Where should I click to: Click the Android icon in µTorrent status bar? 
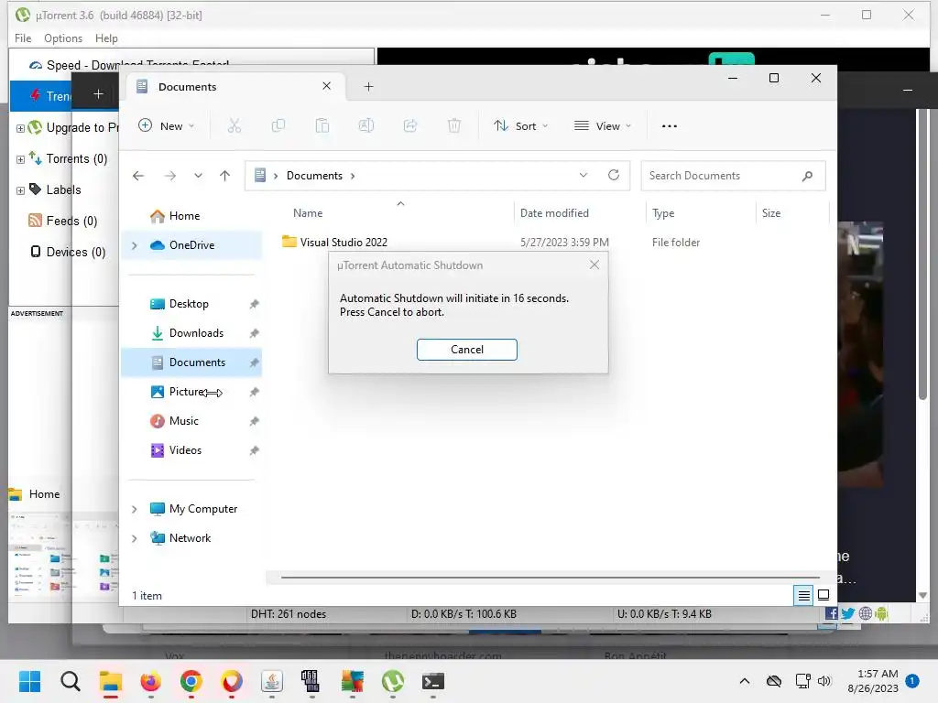(x=881, y=613)
